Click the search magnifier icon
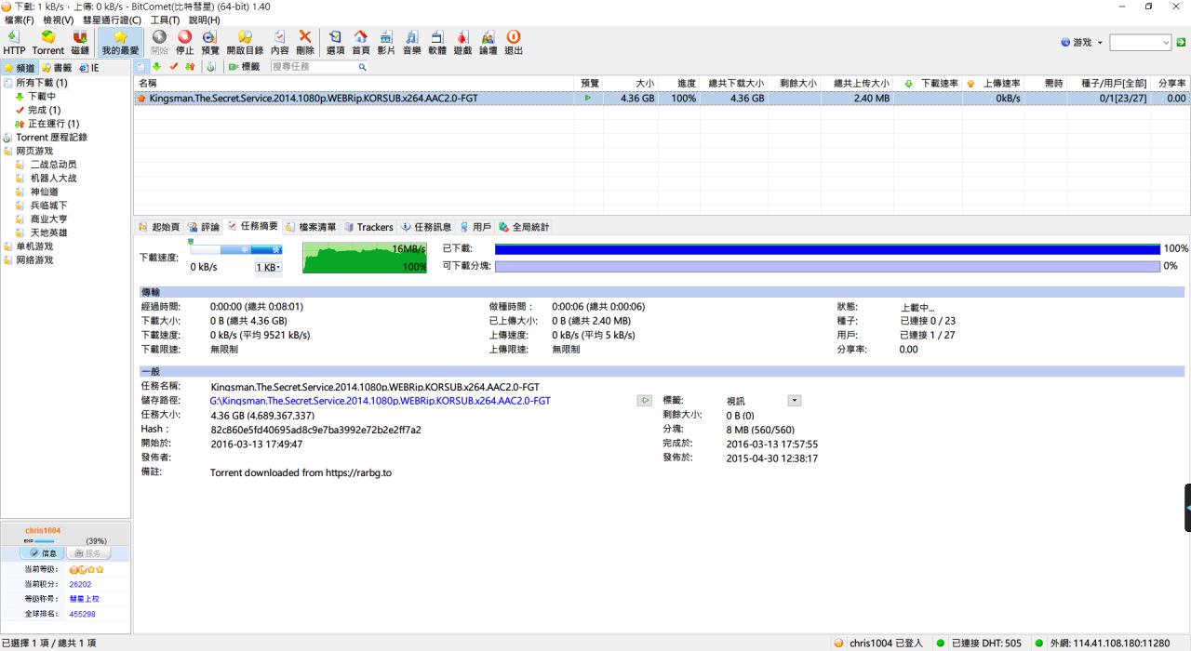Screen dimensions: 1191x651 (363, 67)
